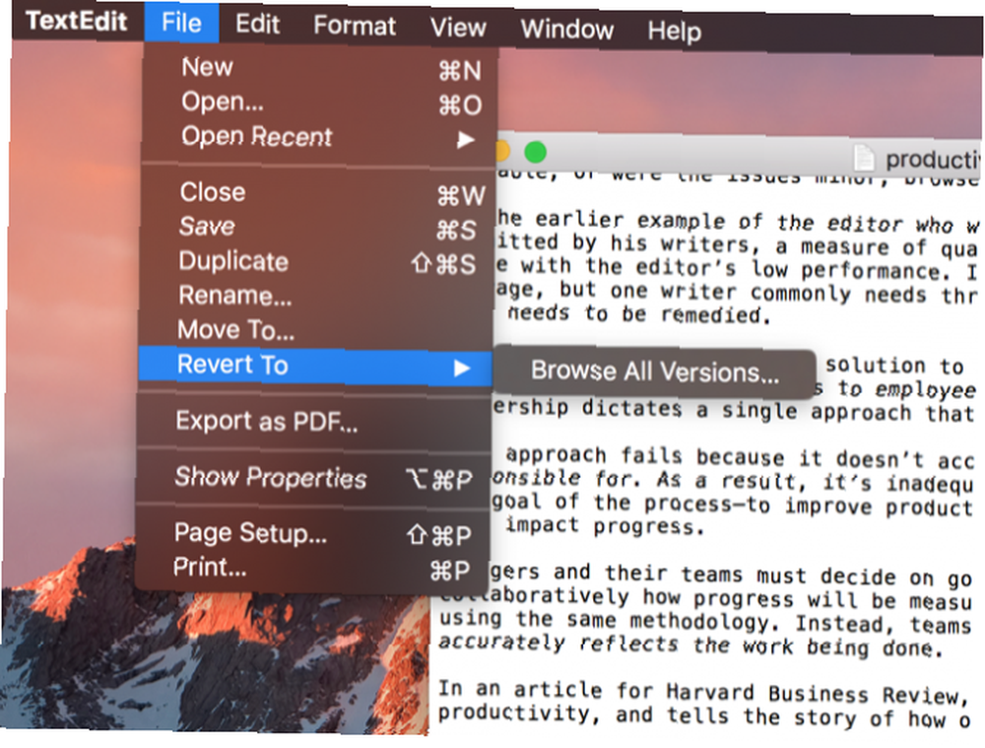
Task: Choose New from the File menu
Action: [x=320, y=68]
